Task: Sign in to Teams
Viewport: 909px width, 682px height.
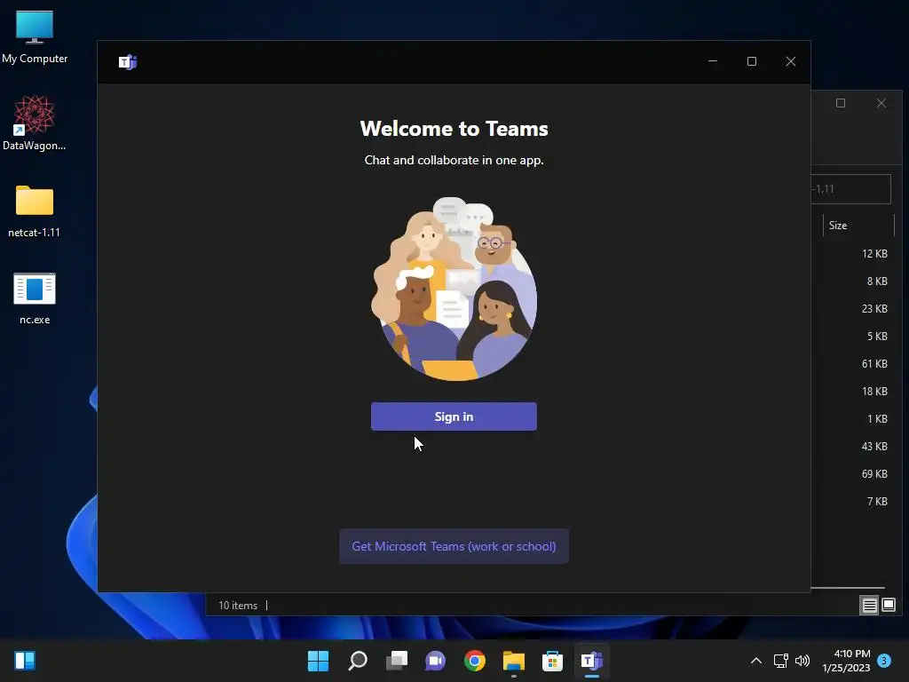Action: [454, 416]
